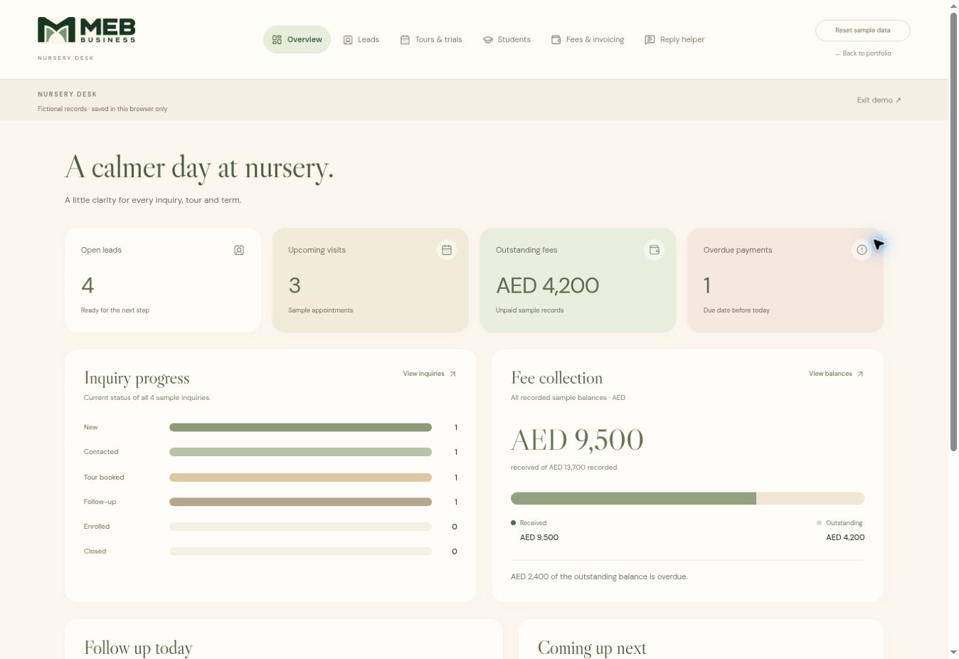This screenshot has width=959, height=659.
Task: Click the Outstanding fees card wallet icon
Action: (x=654, y=250)
